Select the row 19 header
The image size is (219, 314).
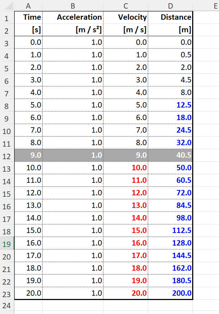click(x=7, y=244)
